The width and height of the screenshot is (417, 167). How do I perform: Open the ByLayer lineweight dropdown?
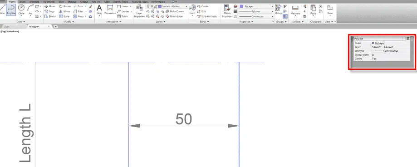tap(272, 11)
